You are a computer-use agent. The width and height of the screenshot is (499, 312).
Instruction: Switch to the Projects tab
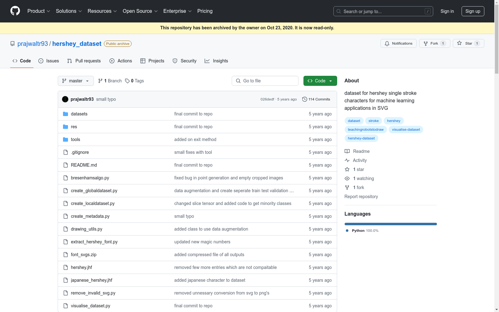(152, 61)
